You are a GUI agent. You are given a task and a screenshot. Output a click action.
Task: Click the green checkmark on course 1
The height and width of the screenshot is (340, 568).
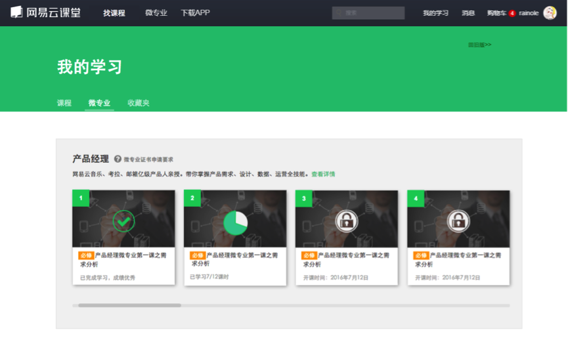123,221
